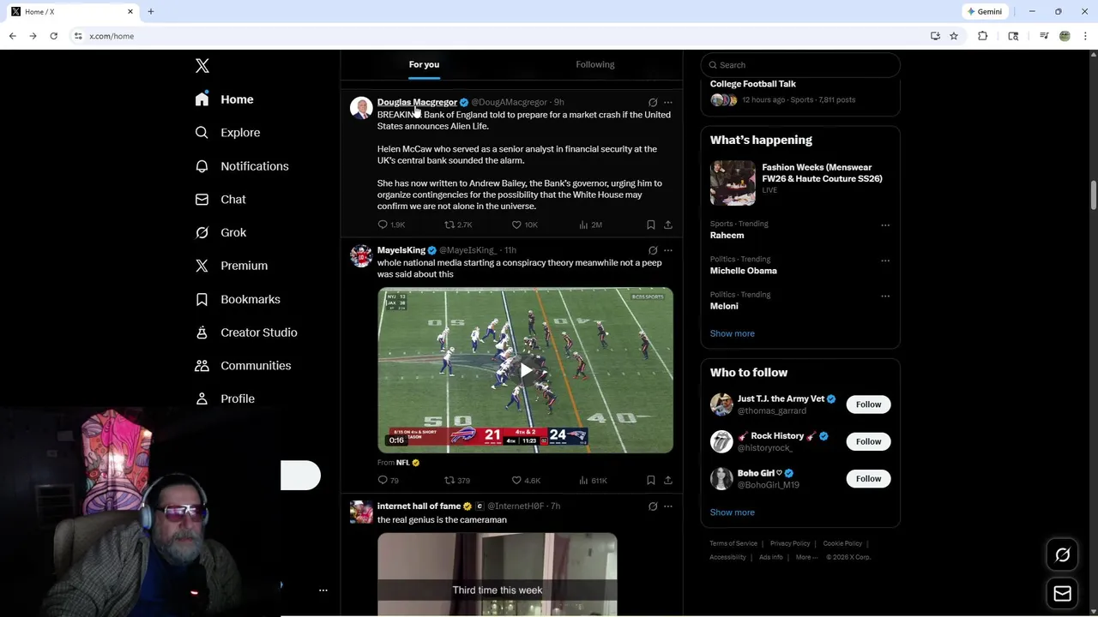
Task: Click the Search input field
Action: click(800, 65)
